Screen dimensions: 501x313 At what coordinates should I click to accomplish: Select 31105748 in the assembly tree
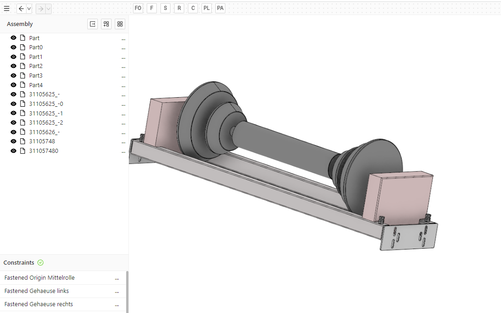[x=42, y=141]
